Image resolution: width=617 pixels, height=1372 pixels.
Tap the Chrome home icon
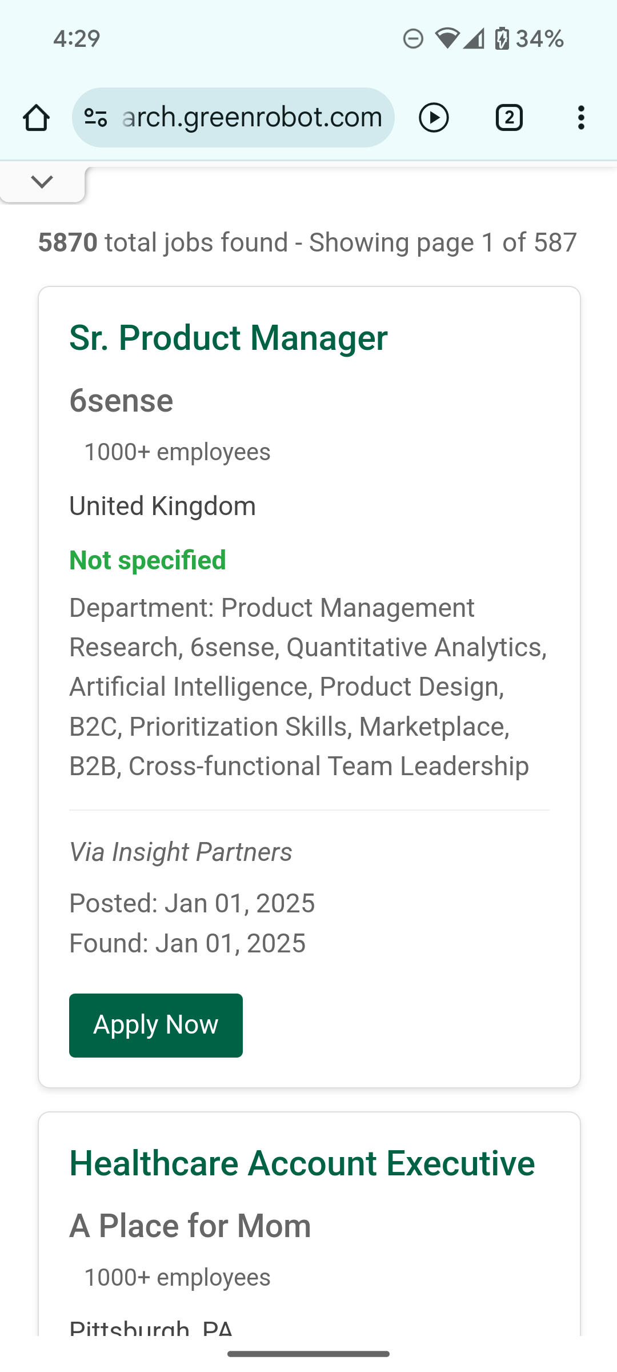[36, 118]
